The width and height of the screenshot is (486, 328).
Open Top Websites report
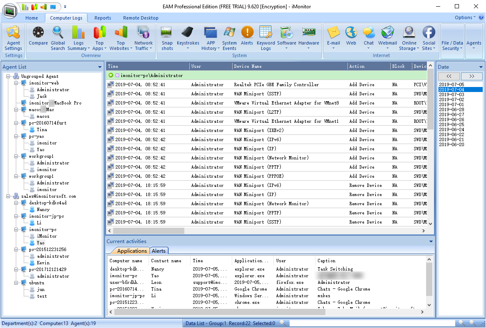coord(121,38)
